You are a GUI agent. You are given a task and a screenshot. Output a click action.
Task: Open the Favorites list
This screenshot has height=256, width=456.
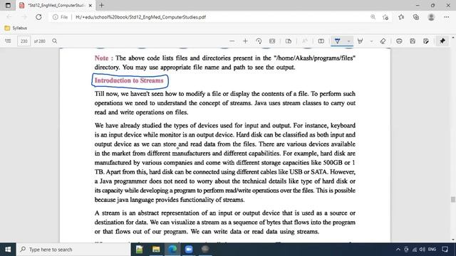coord(401,17)
